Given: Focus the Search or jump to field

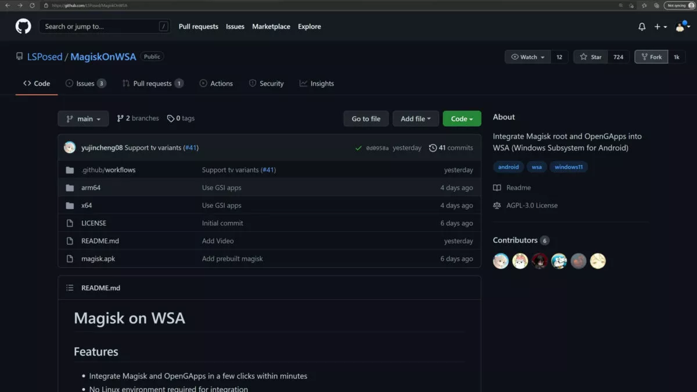Looking at the screenshot, I should [106, 26].
